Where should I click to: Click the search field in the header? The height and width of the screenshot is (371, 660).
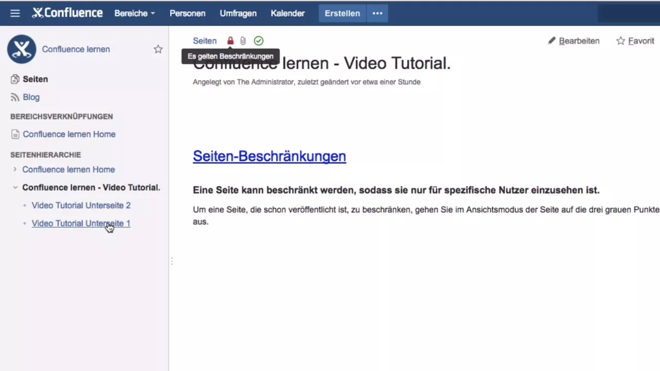629,13
